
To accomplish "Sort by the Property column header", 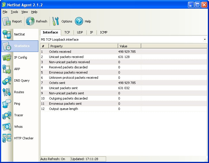I will [83, 46].
